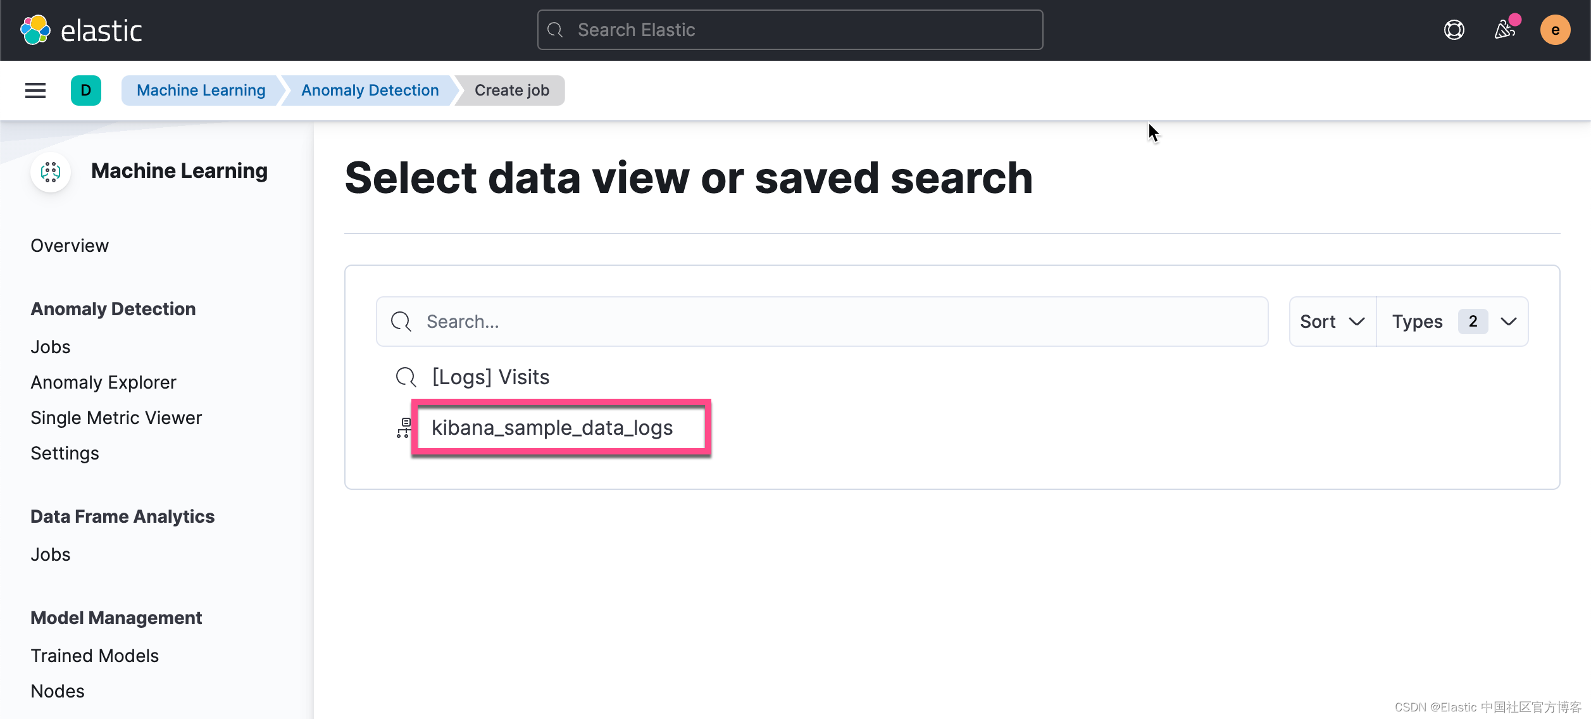Screen dimensions: 1591x719
Task: Expand the Types filter dropdown
Action: coord(1418,322)
